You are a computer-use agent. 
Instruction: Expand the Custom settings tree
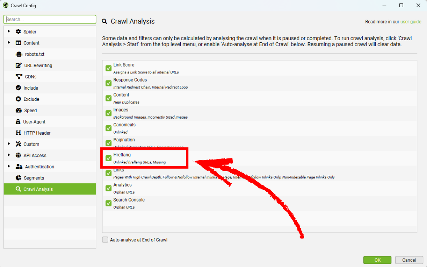tap(9, 144)
